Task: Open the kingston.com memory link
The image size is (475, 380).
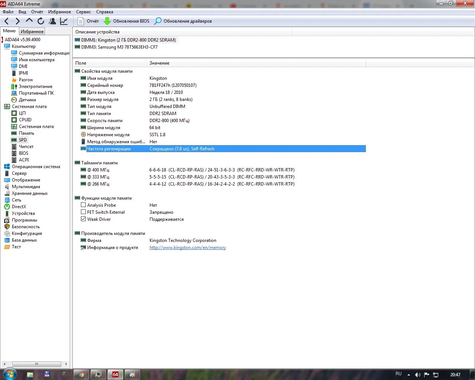Action: pos(187,248)
